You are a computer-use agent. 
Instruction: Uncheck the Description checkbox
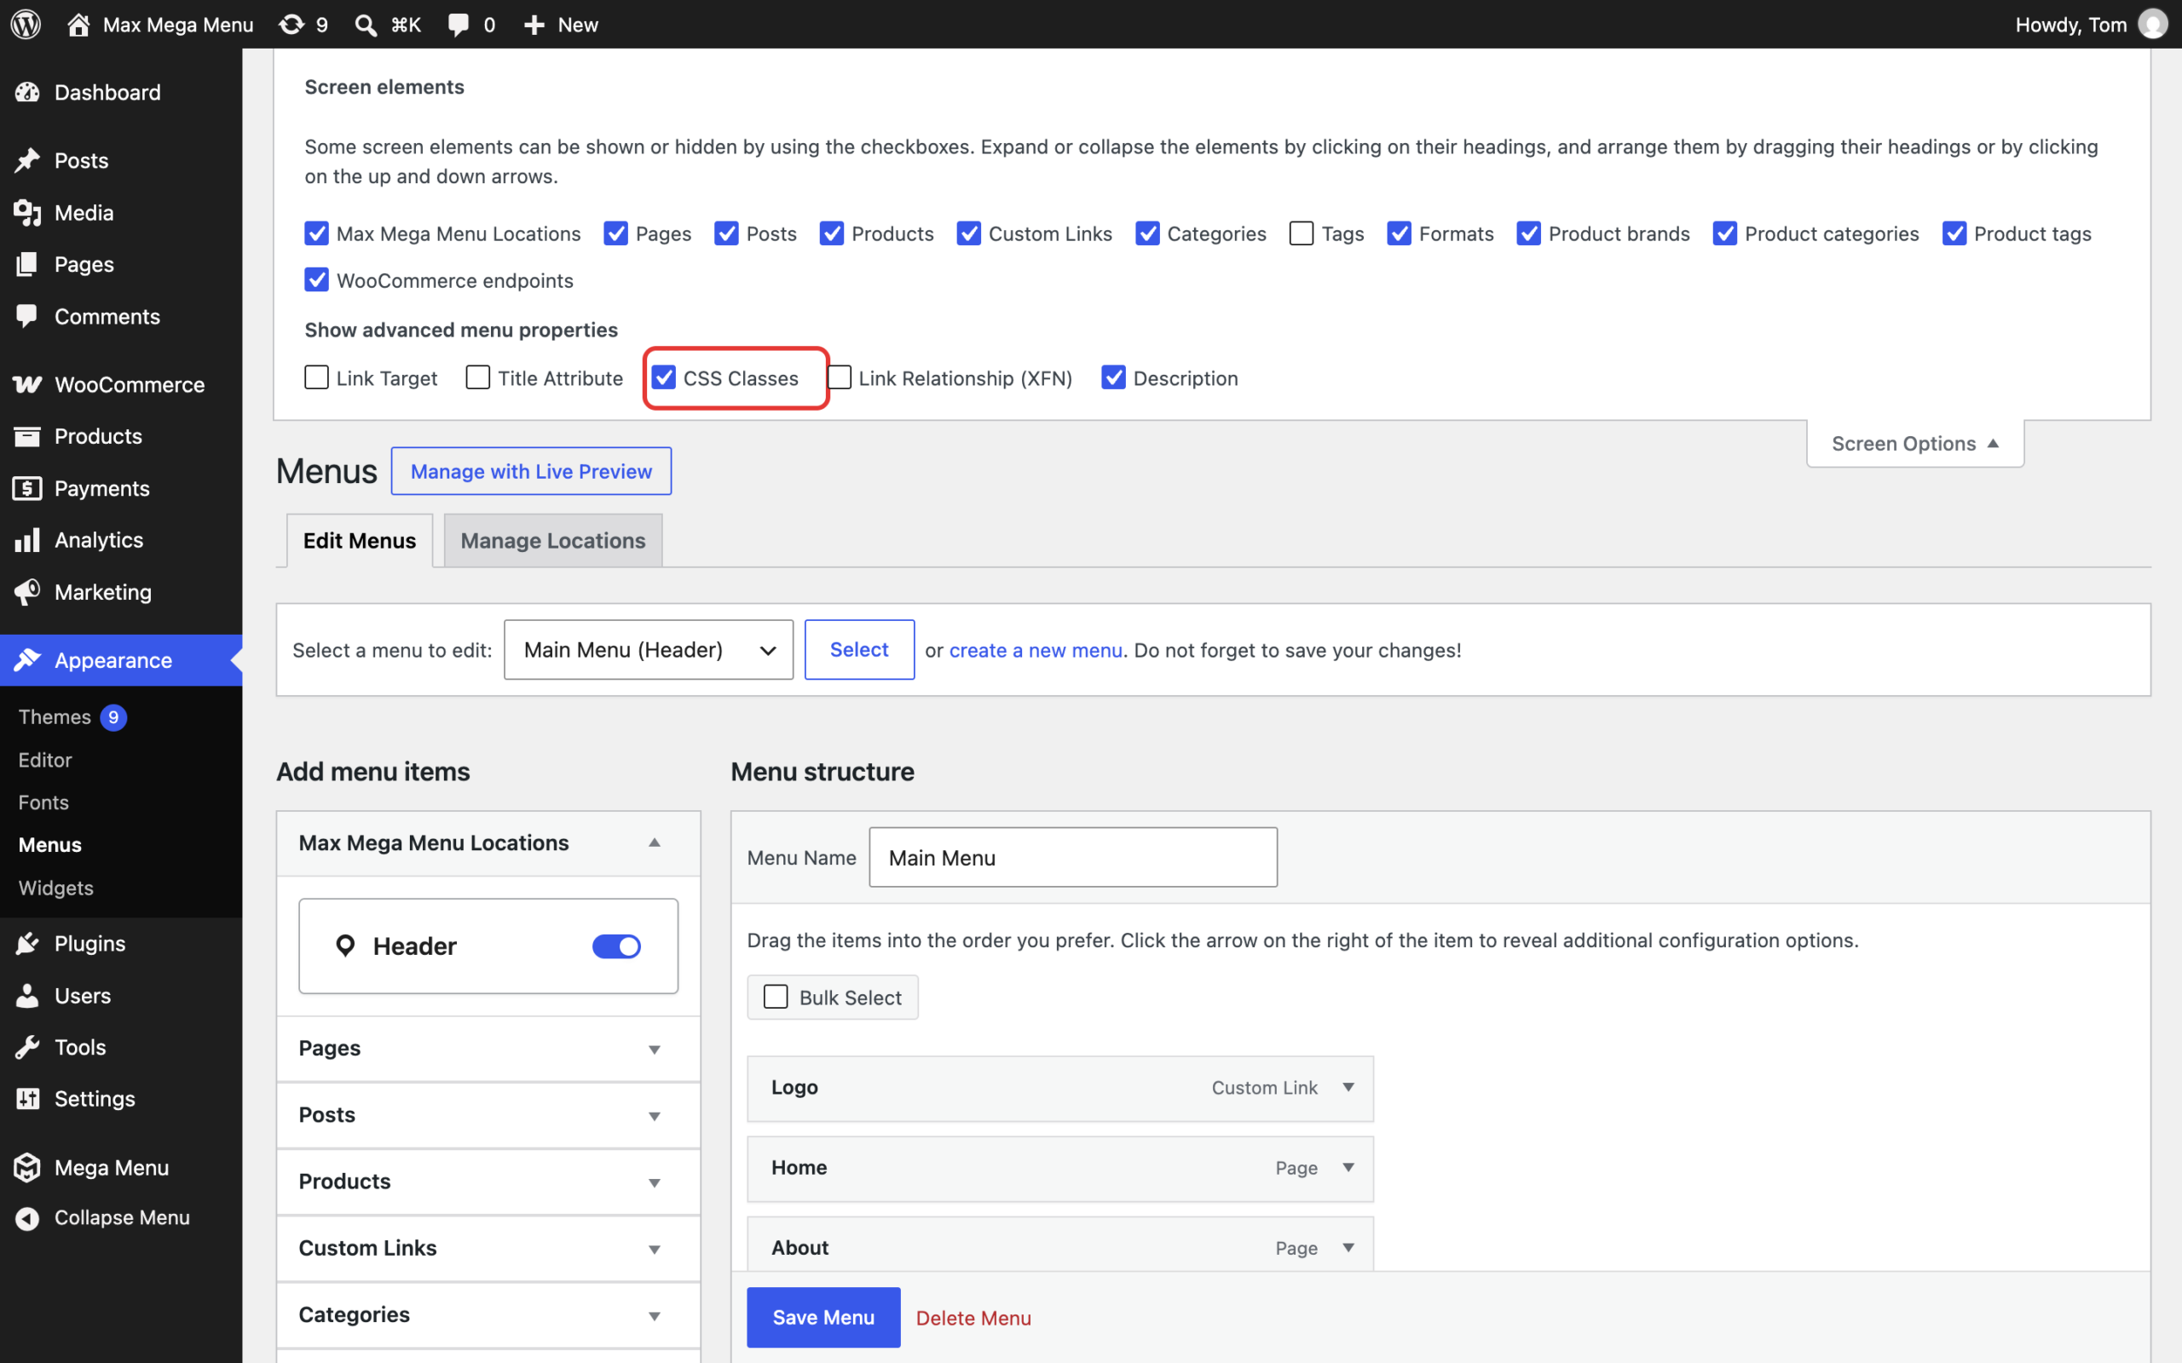coord(1113,377)
